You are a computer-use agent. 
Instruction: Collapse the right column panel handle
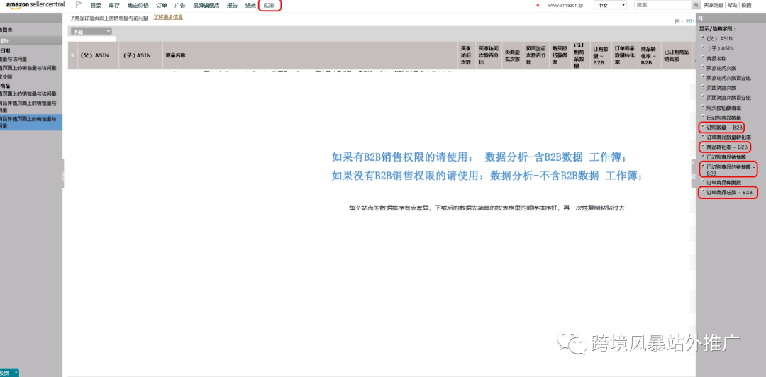click(693, 174)
